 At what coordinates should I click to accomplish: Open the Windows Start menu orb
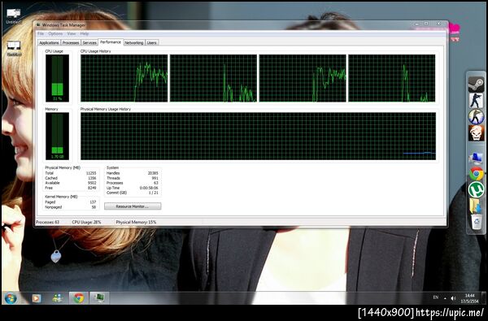click(11, 298)
